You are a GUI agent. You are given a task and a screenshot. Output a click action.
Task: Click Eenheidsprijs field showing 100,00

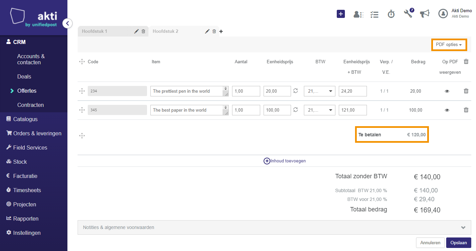click(x=277, y=110)
